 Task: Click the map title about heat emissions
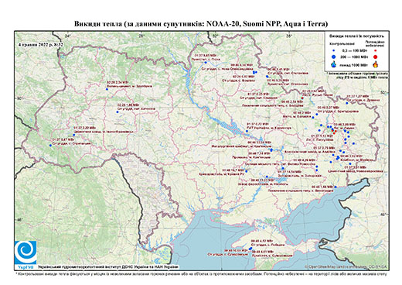201,24
